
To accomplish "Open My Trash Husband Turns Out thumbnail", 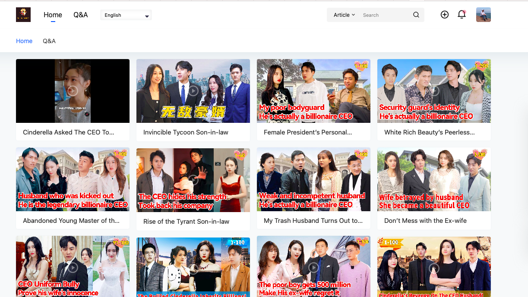I will (313, 180).
